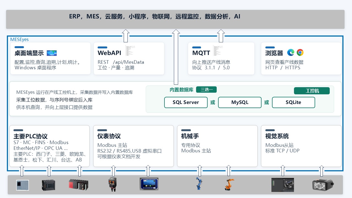The height and width of the screenshot is (198, 352).
Task: Click the red and black rack PLC image
Action: pos(78,185)
